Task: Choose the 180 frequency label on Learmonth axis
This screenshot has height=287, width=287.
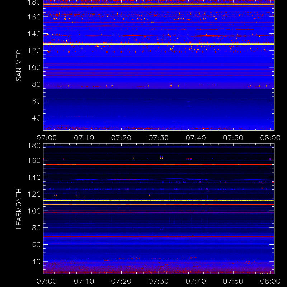Action: (x=34, y=146)
